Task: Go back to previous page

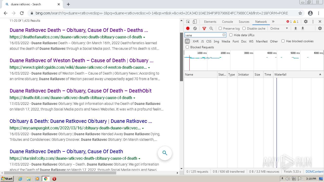Action: coord(6,13)
